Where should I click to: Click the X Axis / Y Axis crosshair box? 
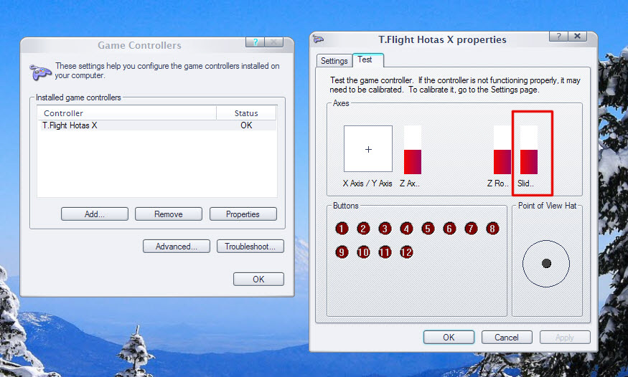point(368,148)
